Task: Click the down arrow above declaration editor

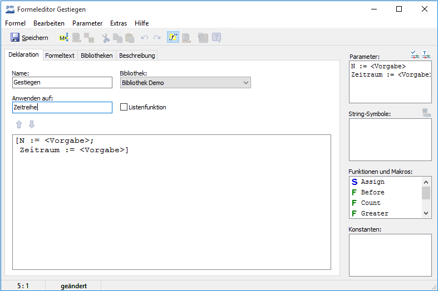Action: [x=32, y=124]
